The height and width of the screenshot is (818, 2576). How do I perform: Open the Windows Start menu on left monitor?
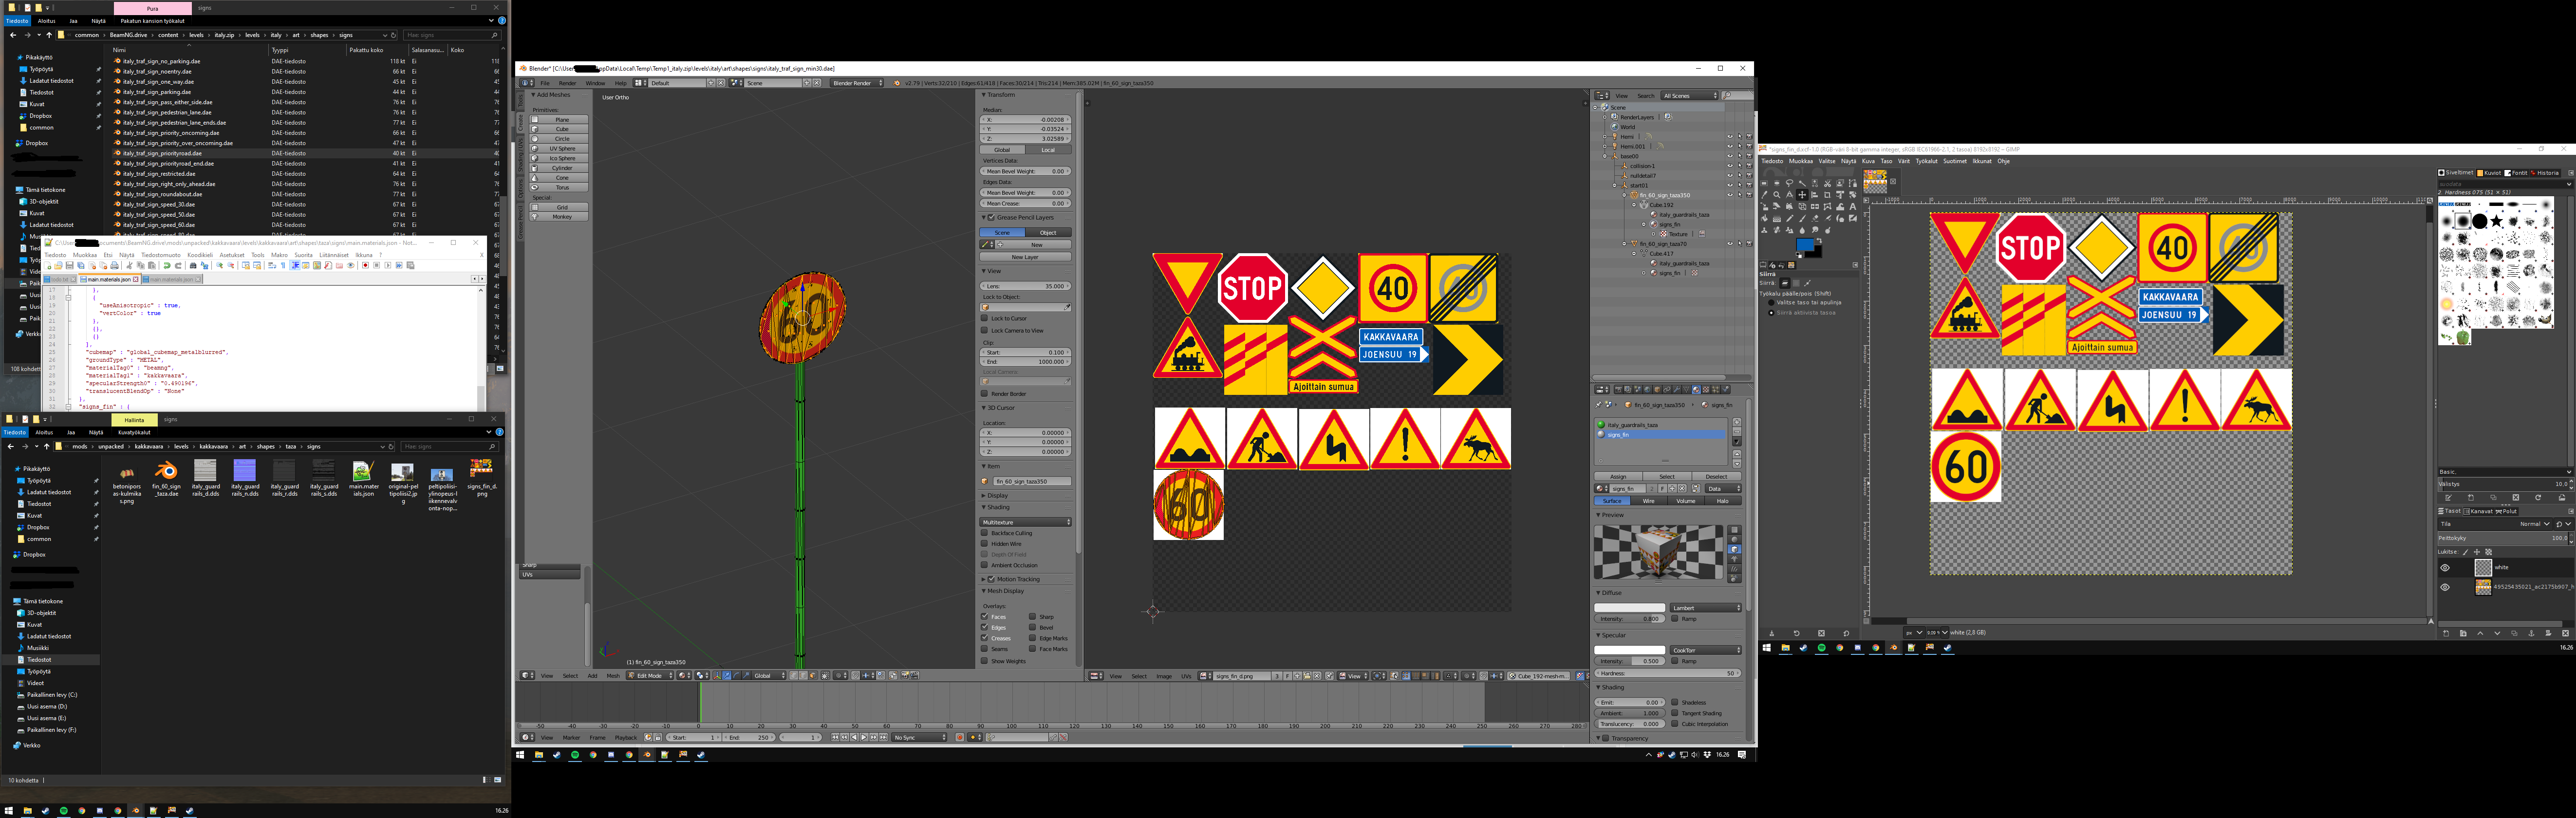(9, 810)
